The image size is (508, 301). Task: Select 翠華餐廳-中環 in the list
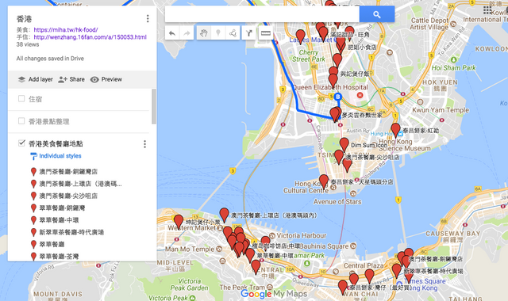click(x=60, y=220)
